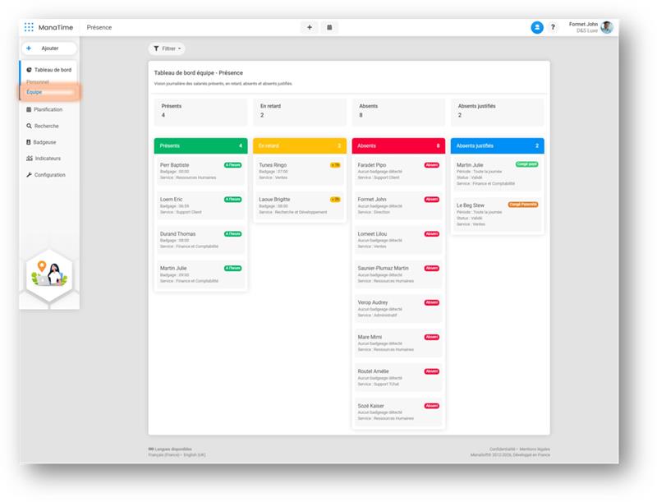
Task: Open the Configuration wrench item
Action: pyautogui.click(x=46, y=175)
